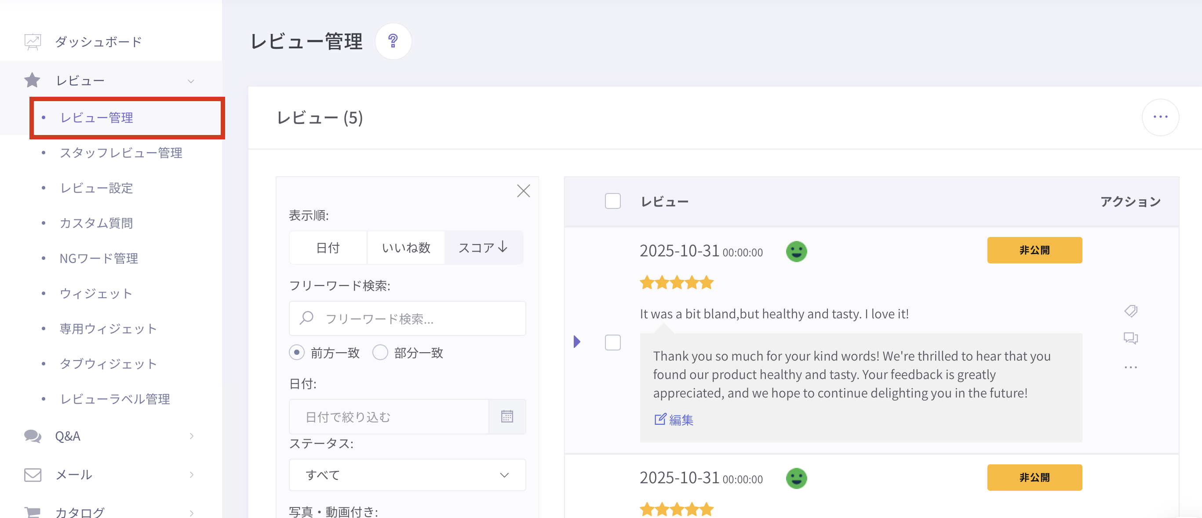
Task: Close the filter panel with X
Action: 523,191
